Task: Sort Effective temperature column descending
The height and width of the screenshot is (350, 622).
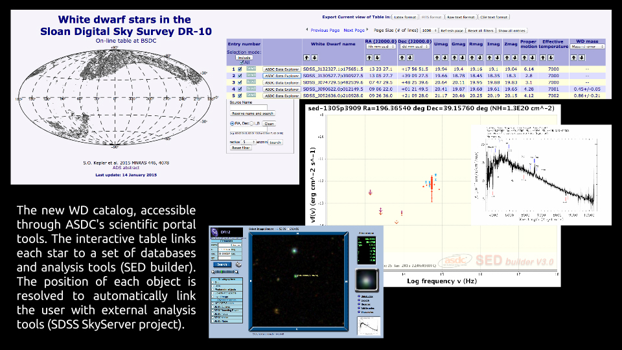Action: point(551,58)
